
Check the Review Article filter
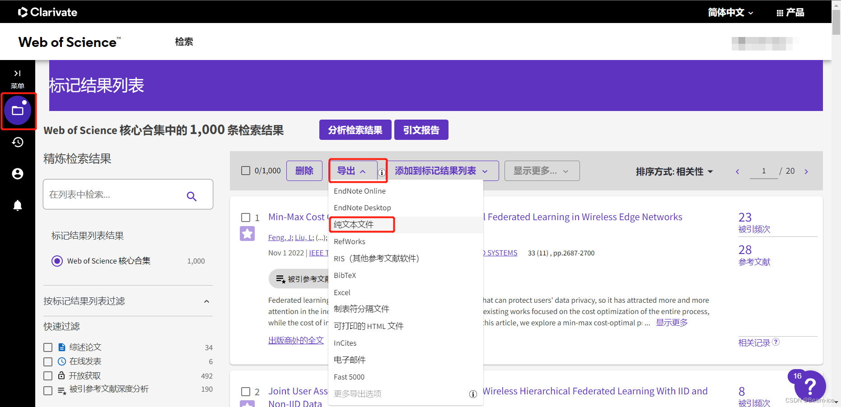coord(48,347)
